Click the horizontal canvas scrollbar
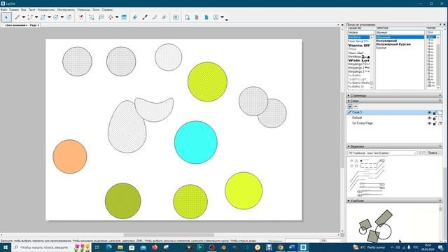 click(x=169, y=235)
